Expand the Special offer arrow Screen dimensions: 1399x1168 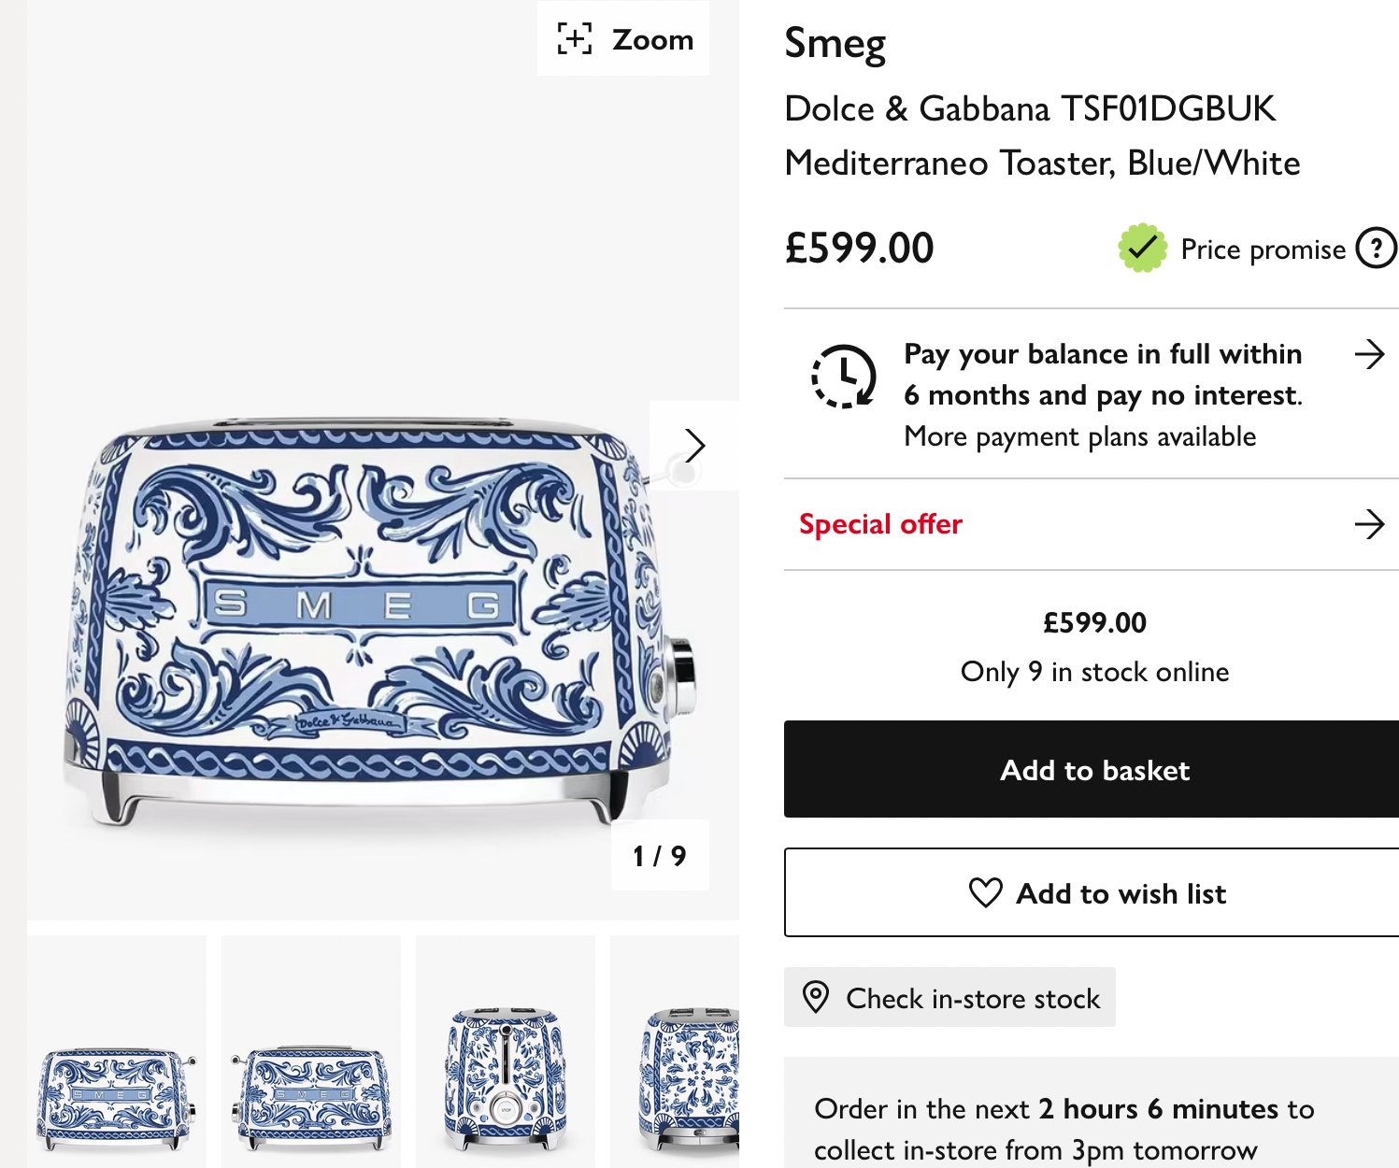tap(1369, 524)
